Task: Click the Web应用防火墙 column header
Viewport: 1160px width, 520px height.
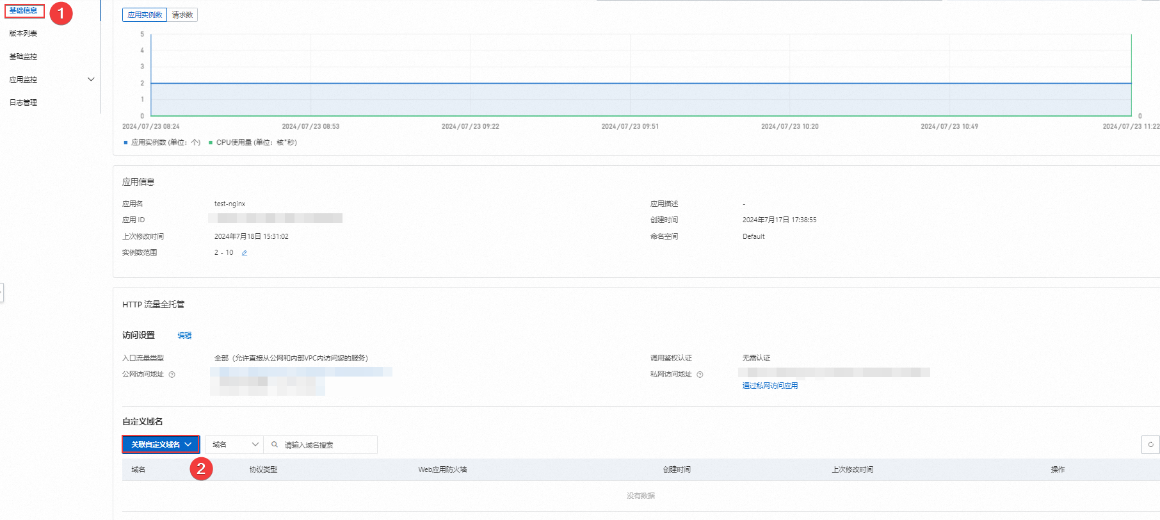Action: tap(442, 470)
